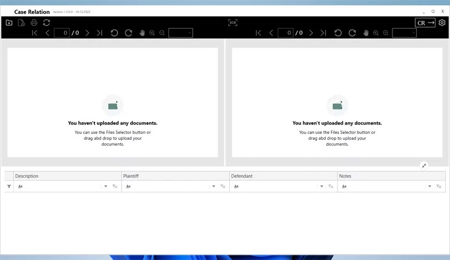Image resolution: width=450 pixels, height=260 pixels.
Task: Open the Description filter dropdown arrow
Action: [x=106, y=186]
